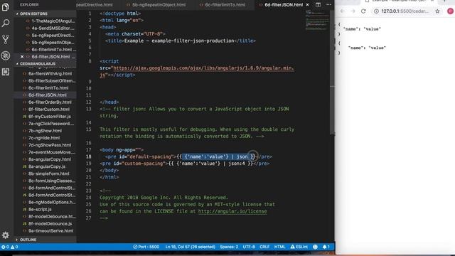Split the editor to the right
The width and height of the screenshot is (455, 256).
[x=318, y=5]
